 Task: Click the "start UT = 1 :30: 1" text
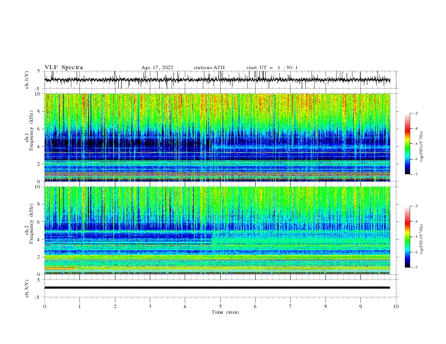coord(272,67)
